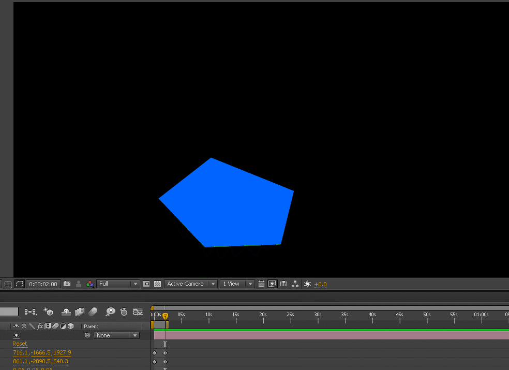This screenshot has height=370, width=509.
Task: Click the work area start handle
Action: 152,324
